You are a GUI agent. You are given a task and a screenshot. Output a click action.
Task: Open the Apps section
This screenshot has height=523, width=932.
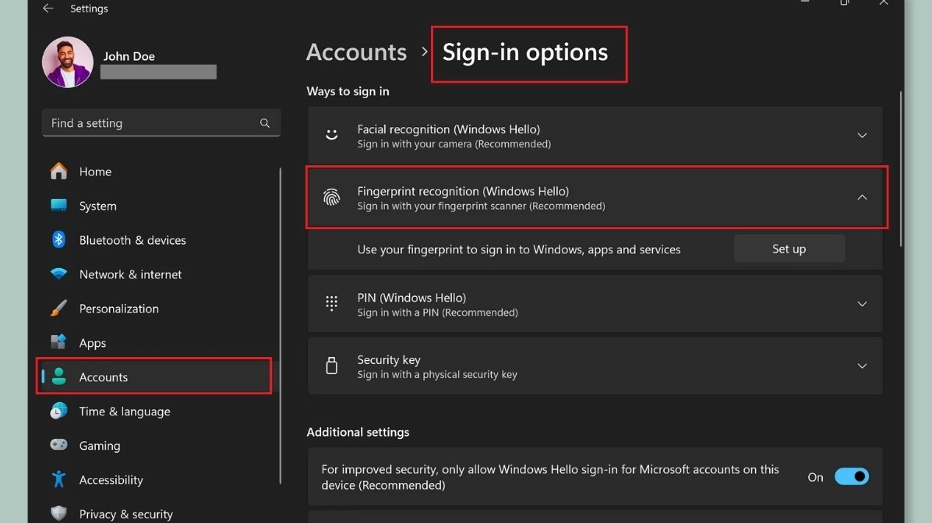coord(92,343)
